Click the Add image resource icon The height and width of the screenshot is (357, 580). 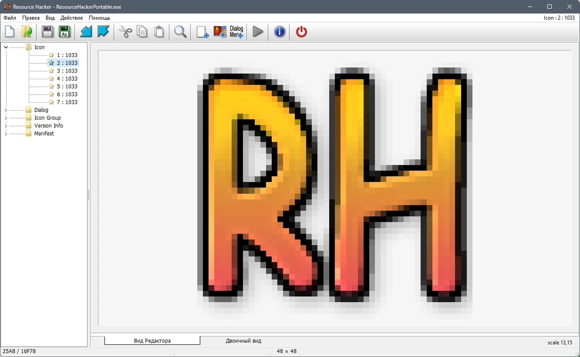click(220, 32)
